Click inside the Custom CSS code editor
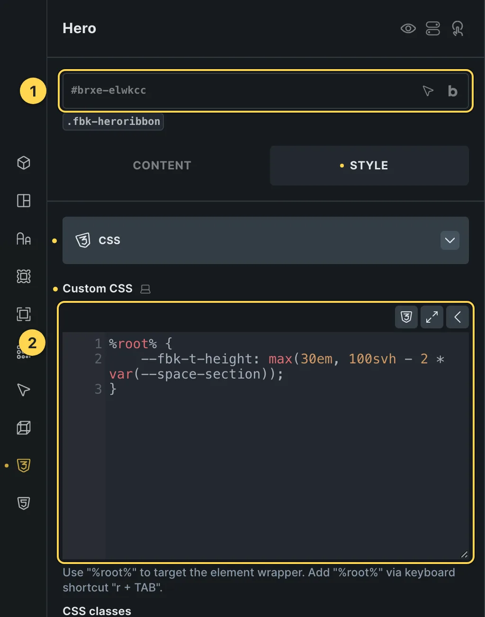 266,446
